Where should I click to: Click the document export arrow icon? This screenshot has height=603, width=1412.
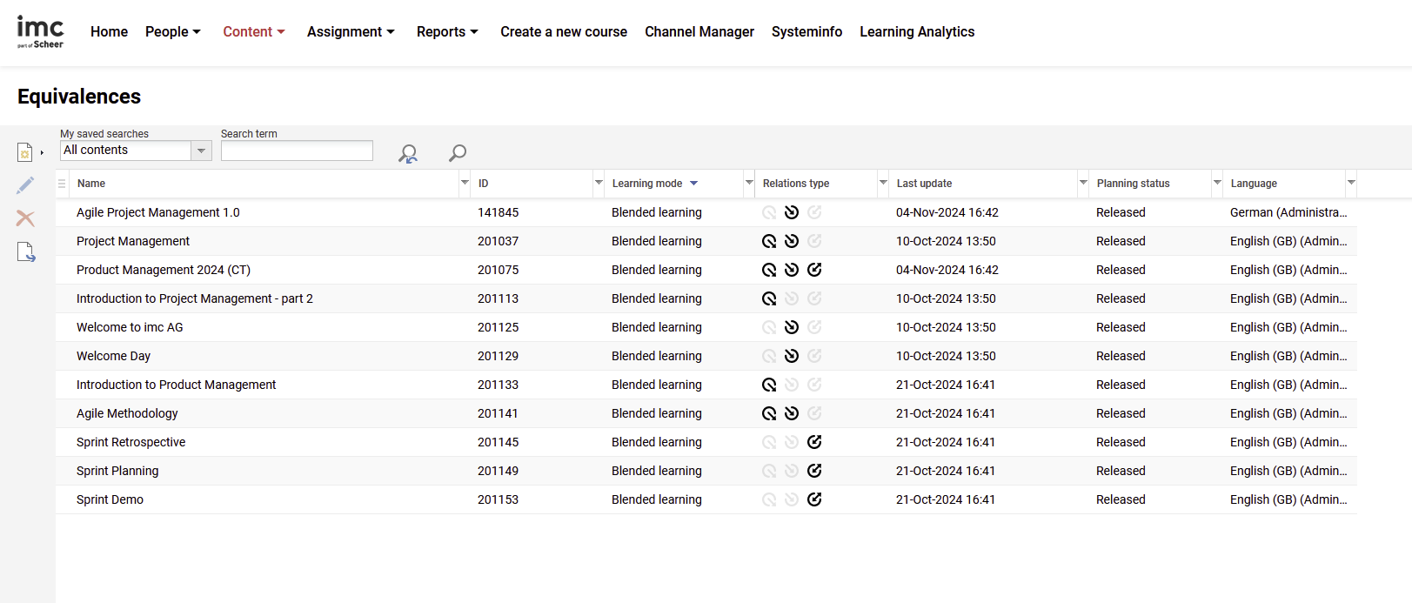pos(26,252)
